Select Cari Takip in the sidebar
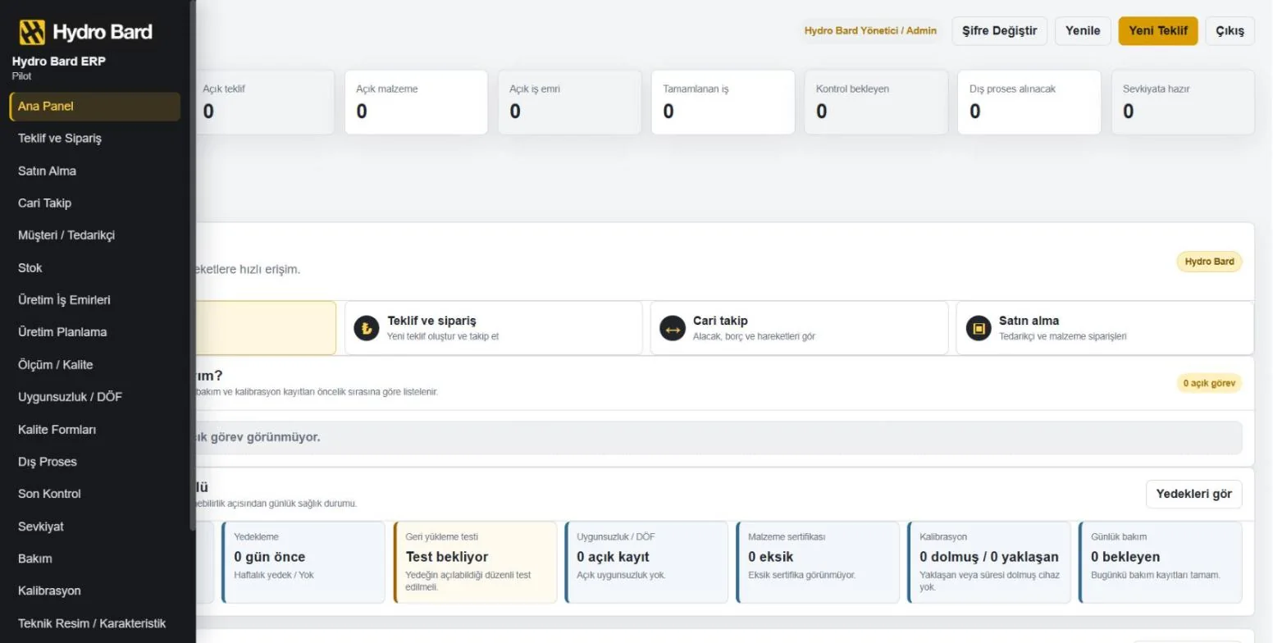This screenshot has width=1273, height=643. pos(94,203)
